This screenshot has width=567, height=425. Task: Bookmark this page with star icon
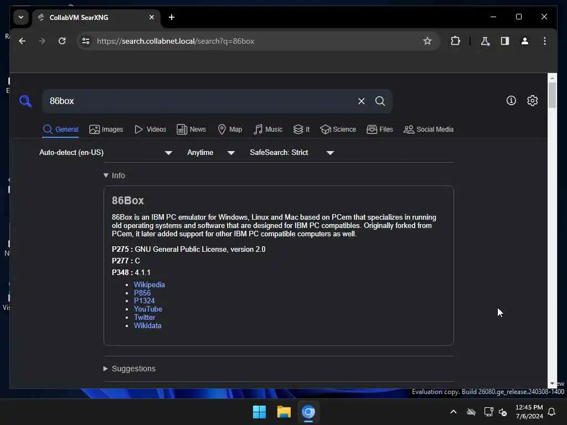click(x=427, y=41)
